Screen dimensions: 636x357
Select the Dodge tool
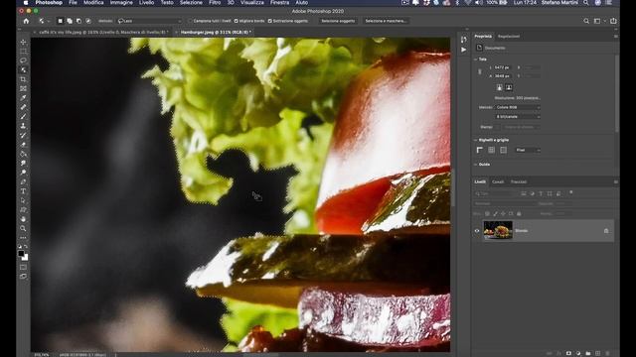pyautogui.click(x=23, y=173)
